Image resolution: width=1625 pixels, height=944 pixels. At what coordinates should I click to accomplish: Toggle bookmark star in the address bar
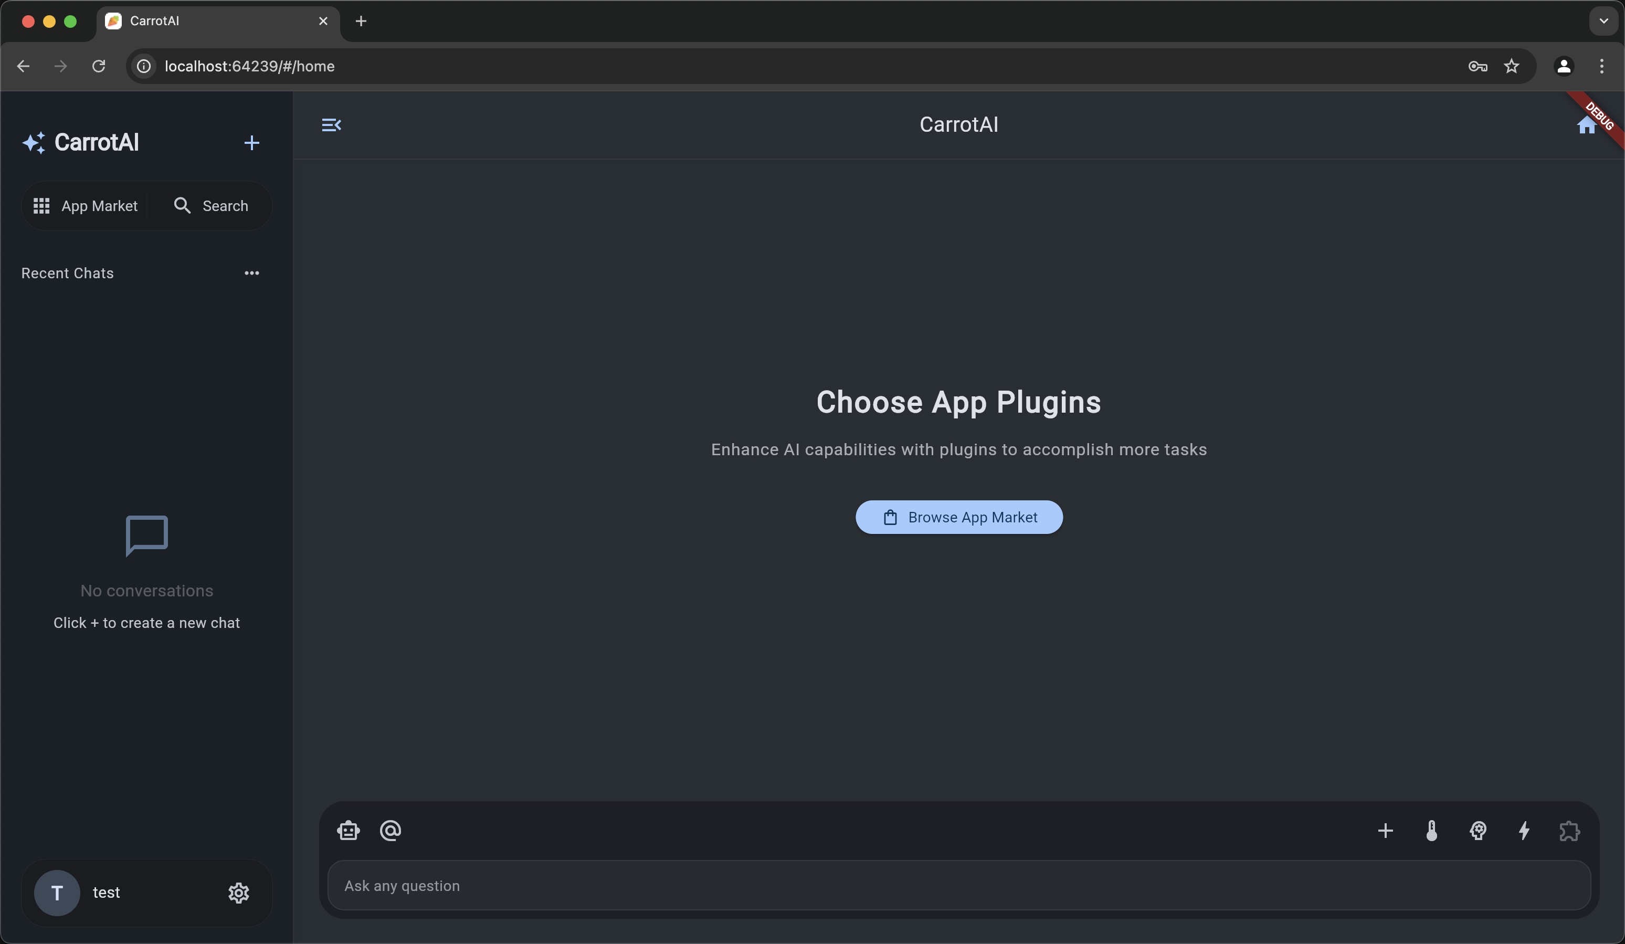coord(1512,66)
